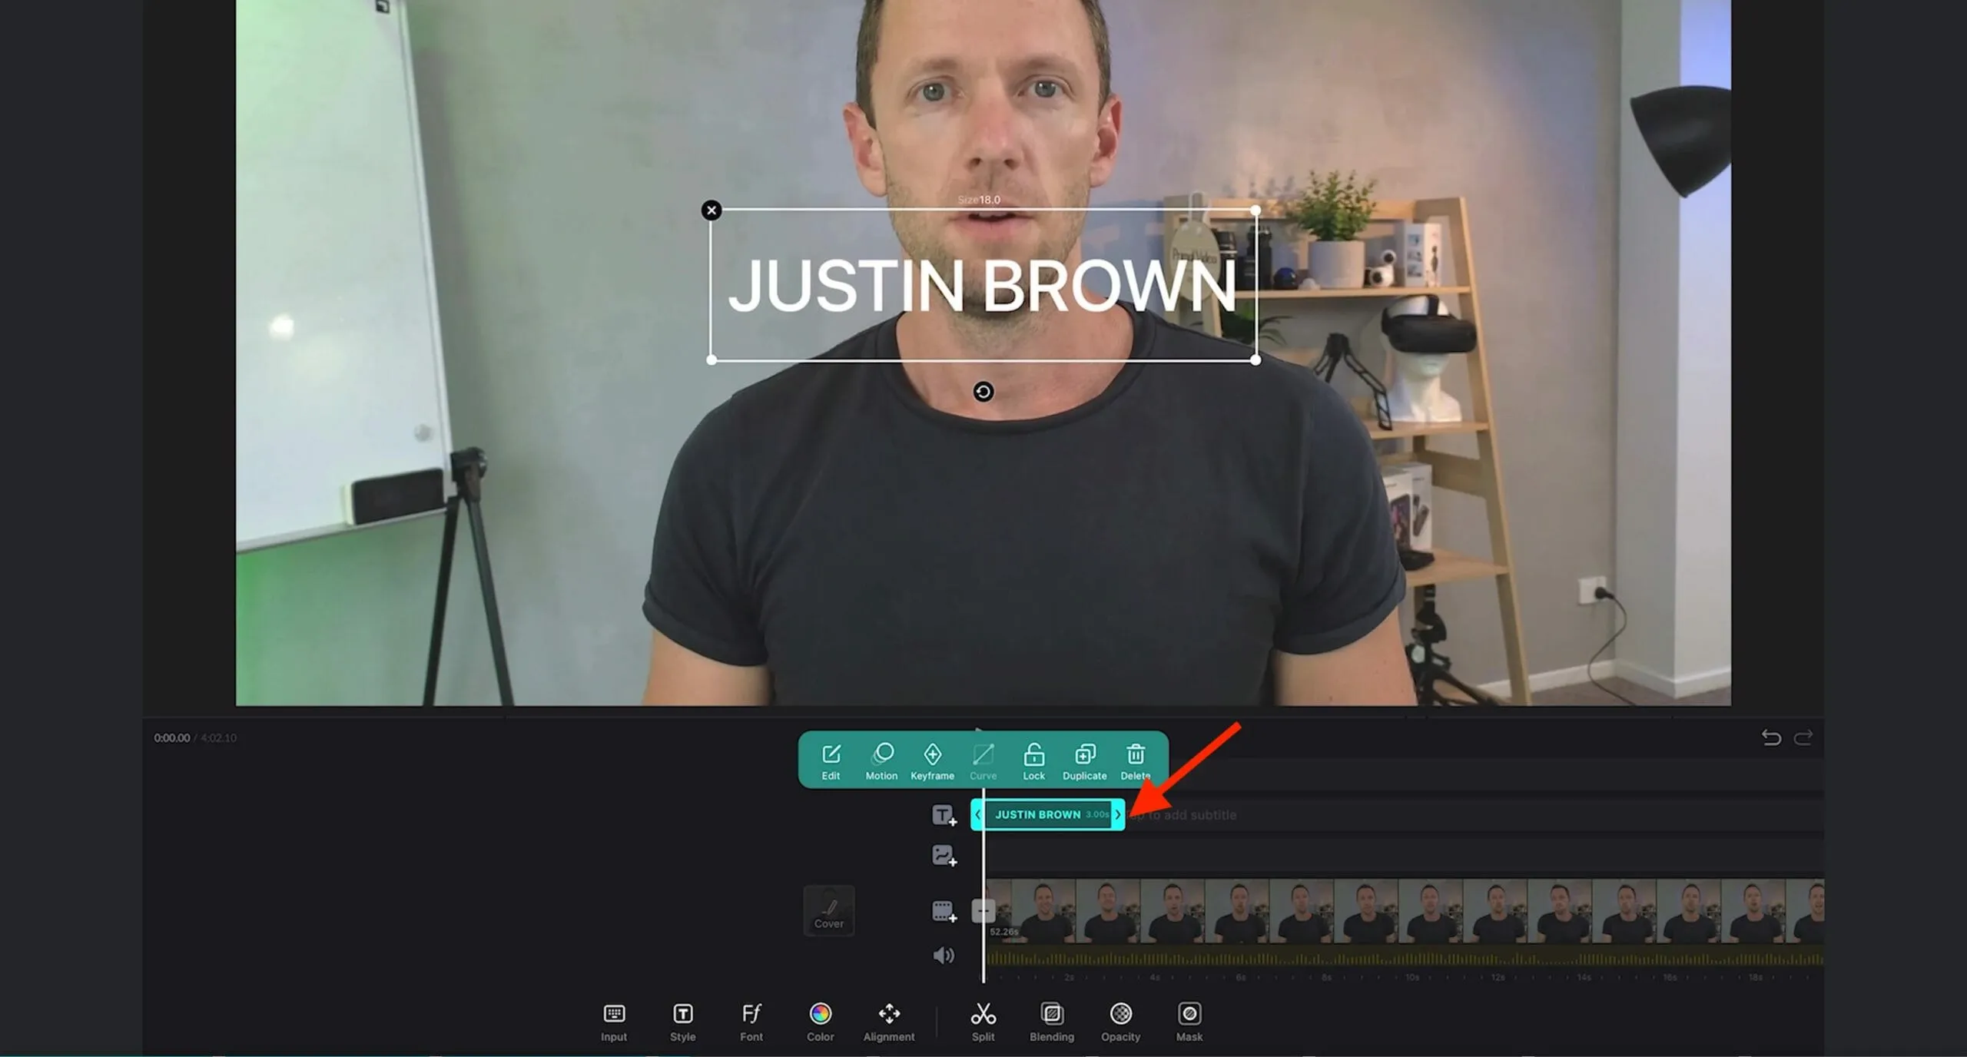
Task: Duplicate the JUSTIN BROWN text clip
Action: pos(1084,760)
